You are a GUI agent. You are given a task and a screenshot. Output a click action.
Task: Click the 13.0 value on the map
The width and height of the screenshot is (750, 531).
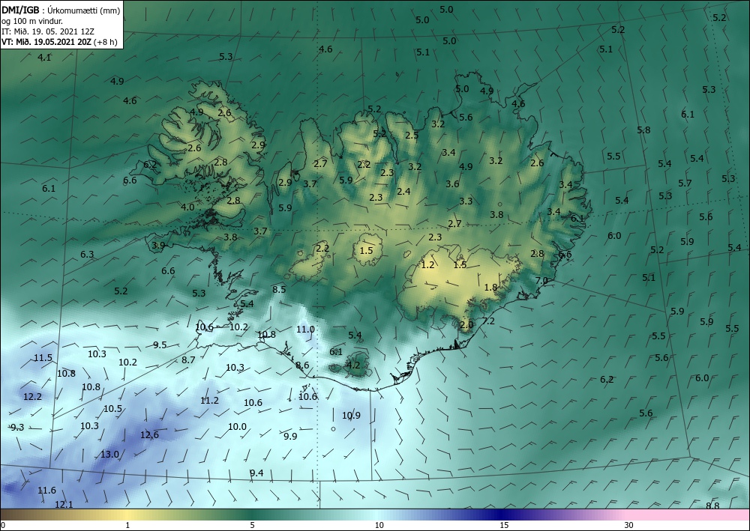pyautogui.click(x=109, y=454)
